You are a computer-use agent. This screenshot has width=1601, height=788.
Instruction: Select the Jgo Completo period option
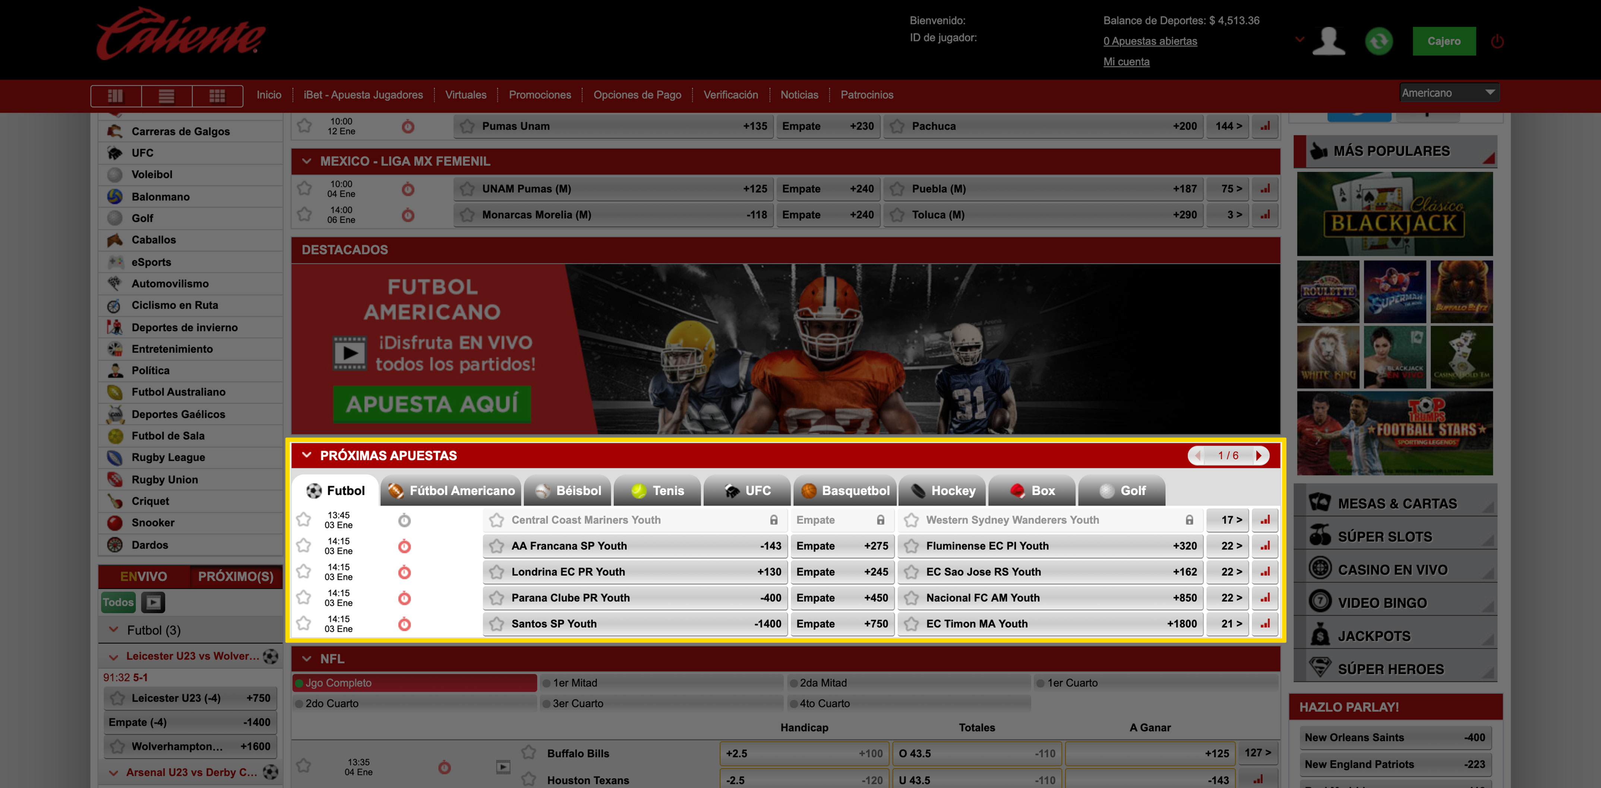pos(414,683)
